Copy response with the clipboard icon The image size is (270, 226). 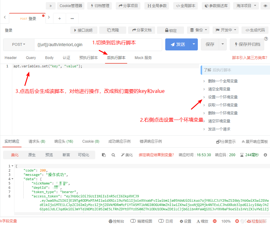pos(104,155)
